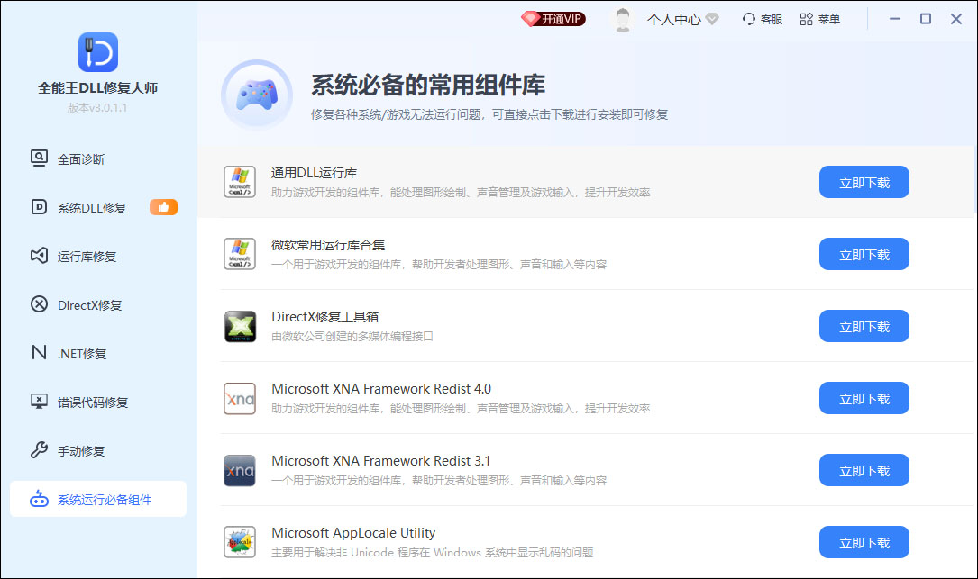This screenshot has height=579, width=978.
Task: Open the 客服 support link
Action: click(x=771, y=19)
